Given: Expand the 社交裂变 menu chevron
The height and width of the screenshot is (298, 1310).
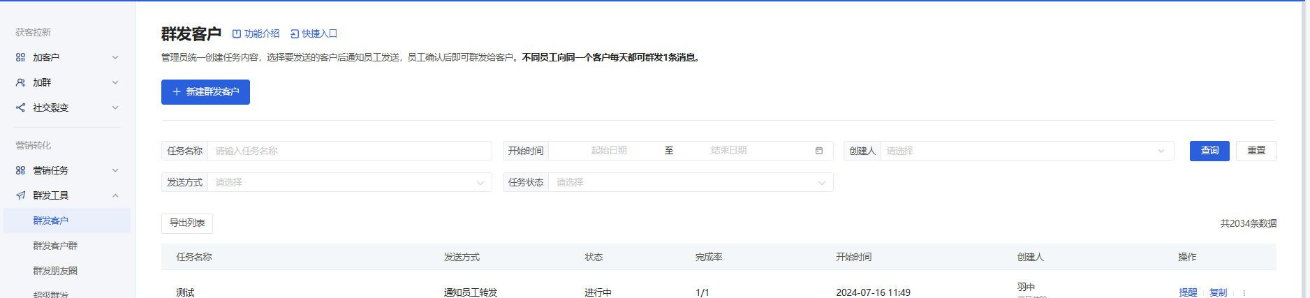Looking at the screenshot, I should [115, 107].
